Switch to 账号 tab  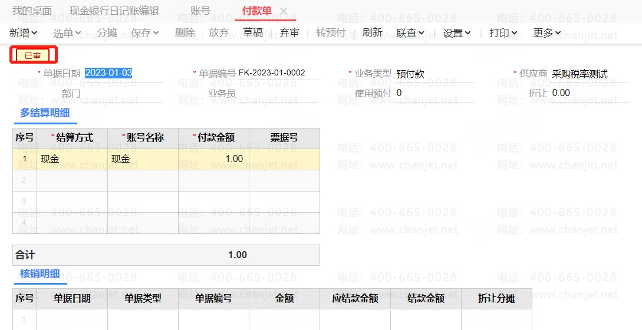pyautogui.click(x=200, y=11)
